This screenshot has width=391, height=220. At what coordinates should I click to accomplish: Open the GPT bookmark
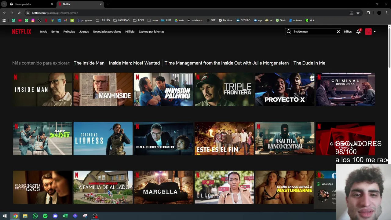(211, 20)
